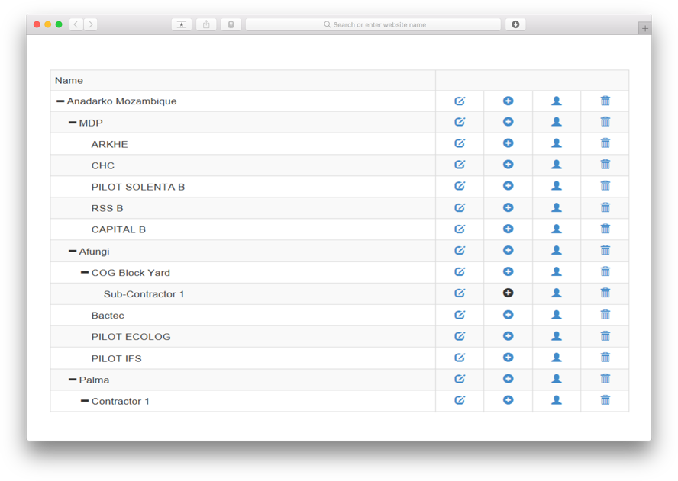Delete the Contractor 1 row
The image size is (678, 481).
point(605,400)
